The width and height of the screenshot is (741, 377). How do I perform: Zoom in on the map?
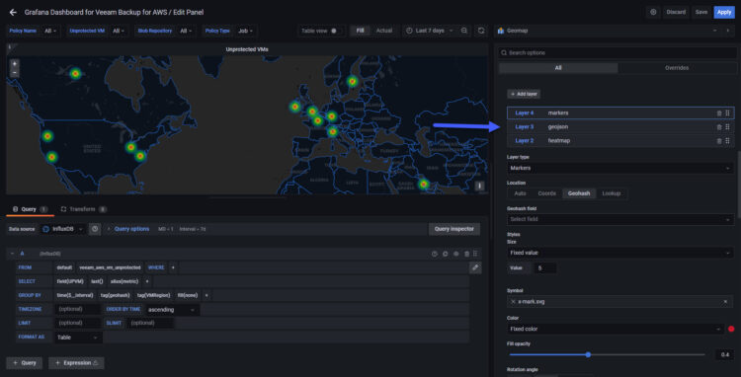[x=15, y=63]
